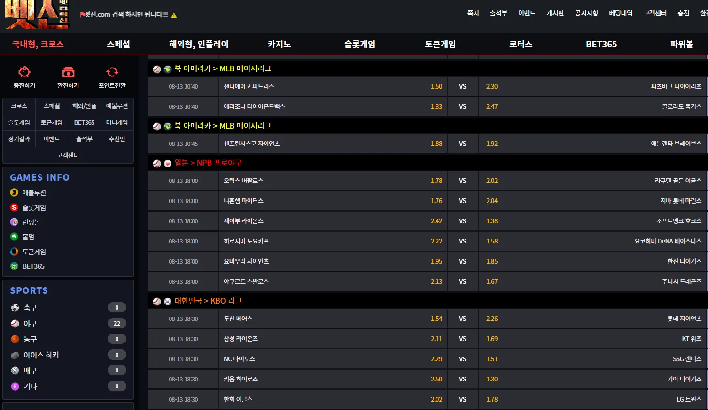This screenshot has height=410, width=708.
Task: Click the 야구 baseball icon in Sports
Action: coord(15,324)
